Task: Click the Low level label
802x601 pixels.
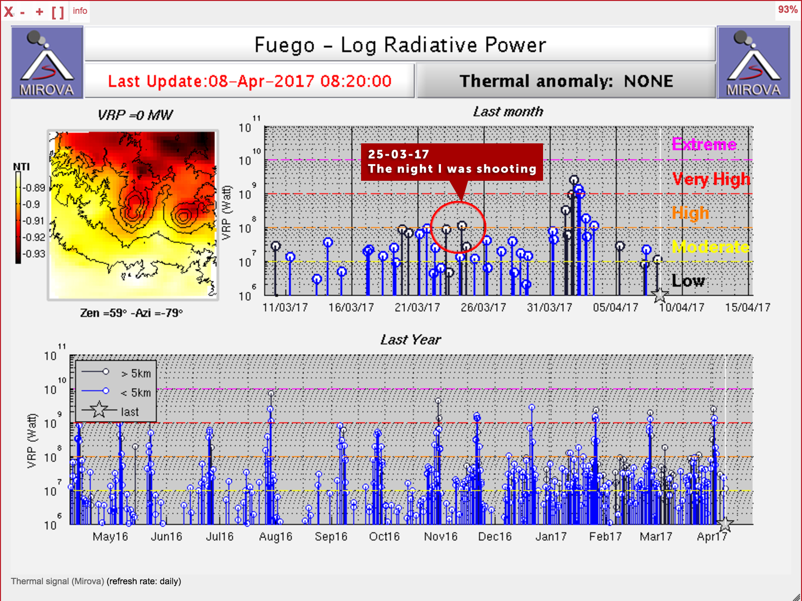Action: (688, 281)
